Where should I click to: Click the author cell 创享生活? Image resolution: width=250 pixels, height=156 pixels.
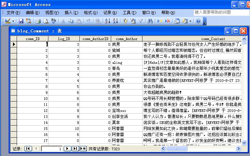pyautogui.click(x=127, y=117)
